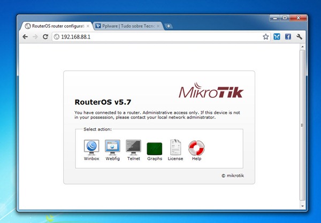Minimize the Chrome window
The width and height of the screenshot is (321, 223).
pyautogui.click(x=275, y=18)
